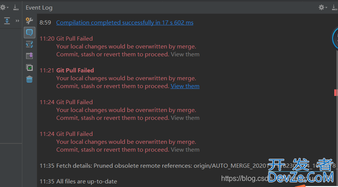Screen dimensions: 338x187
Task: Toggle the show balloon notifications icon
Action: point(29,32)
